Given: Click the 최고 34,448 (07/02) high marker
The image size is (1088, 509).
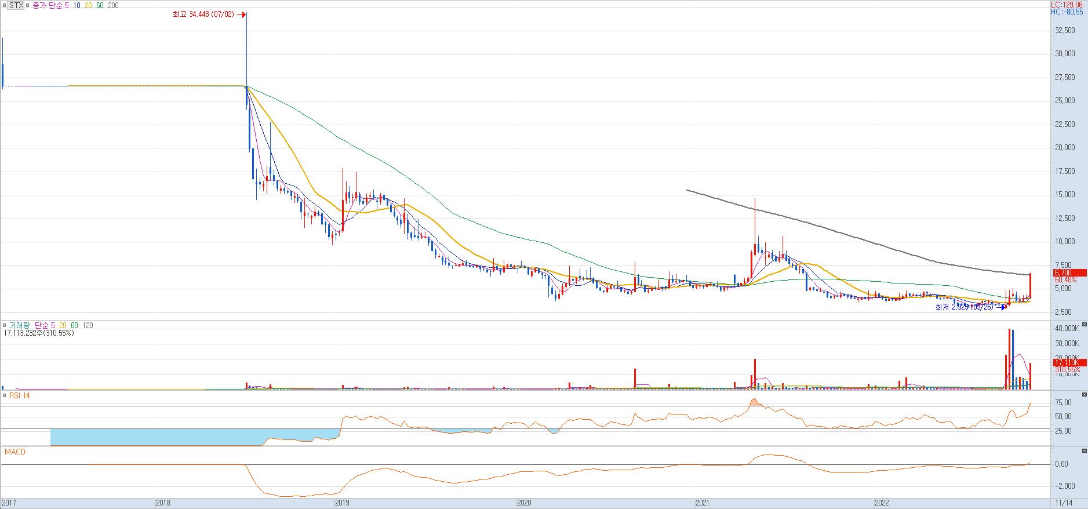Looking at the screenshot, I should point(203,14).
